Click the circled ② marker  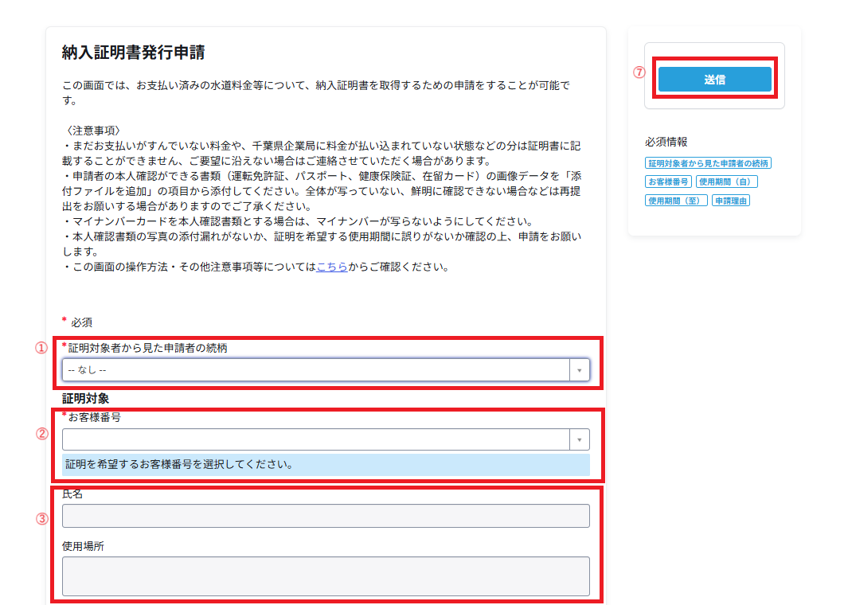(41, 434)
